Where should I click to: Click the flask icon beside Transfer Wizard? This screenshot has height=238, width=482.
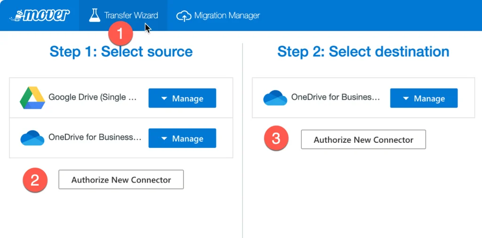[95, 15]
